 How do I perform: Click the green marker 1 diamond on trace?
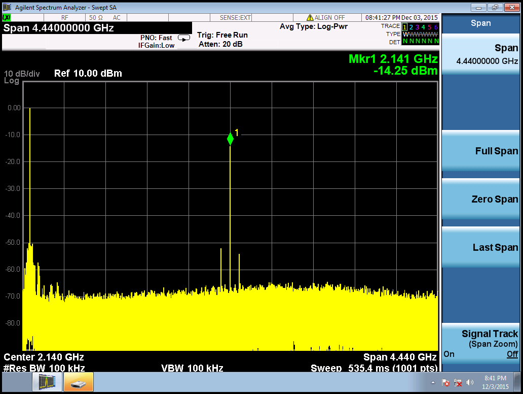click(230, 139)
